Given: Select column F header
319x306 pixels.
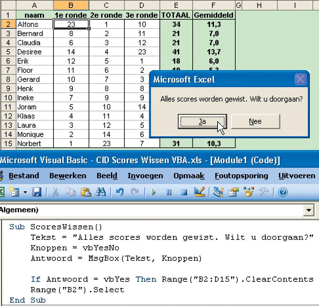Looking at the screenshot, I should [214, 5].
